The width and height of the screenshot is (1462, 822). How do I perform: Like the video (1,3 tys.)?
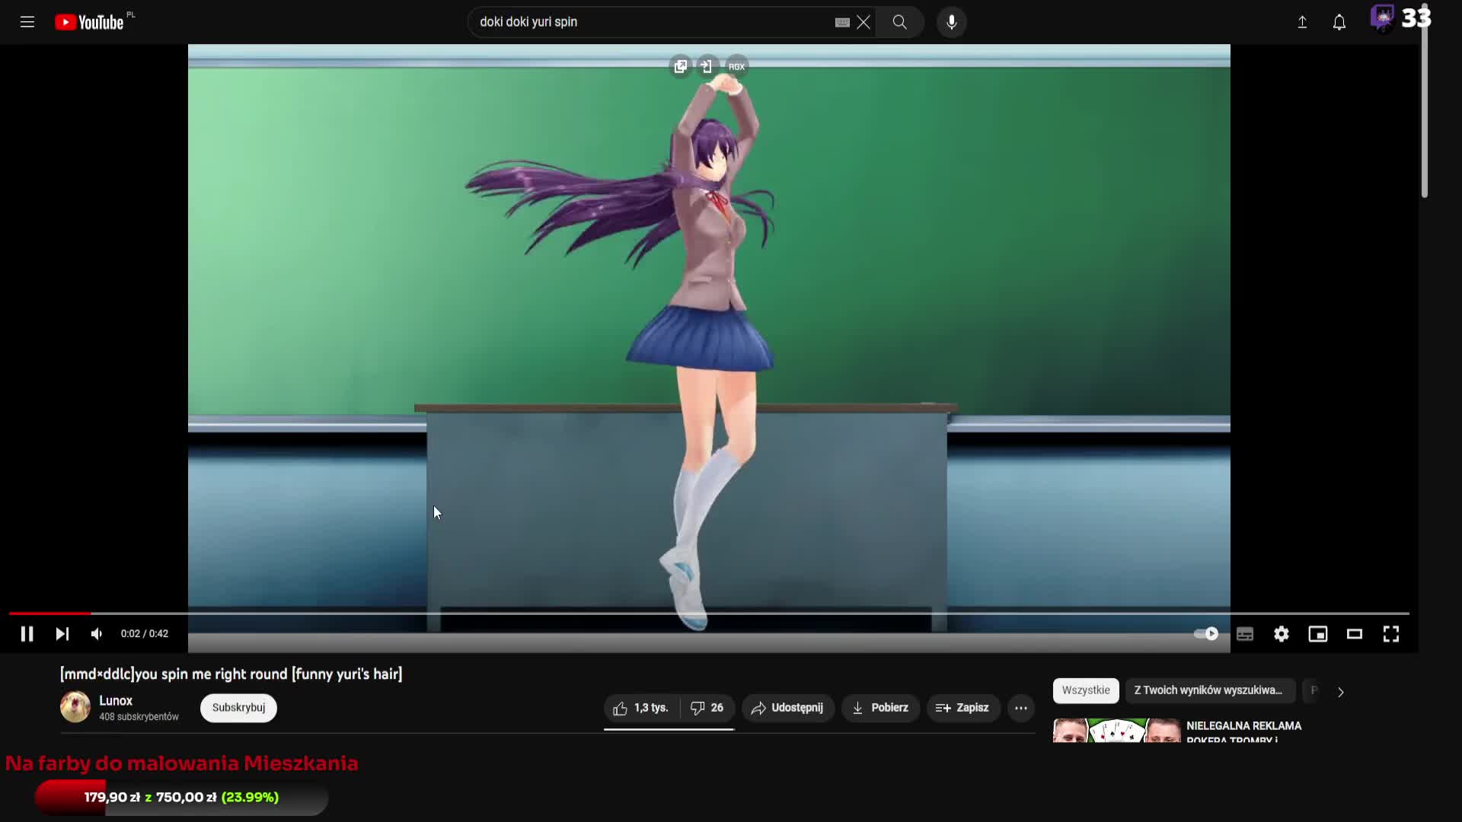coord(641,708)
